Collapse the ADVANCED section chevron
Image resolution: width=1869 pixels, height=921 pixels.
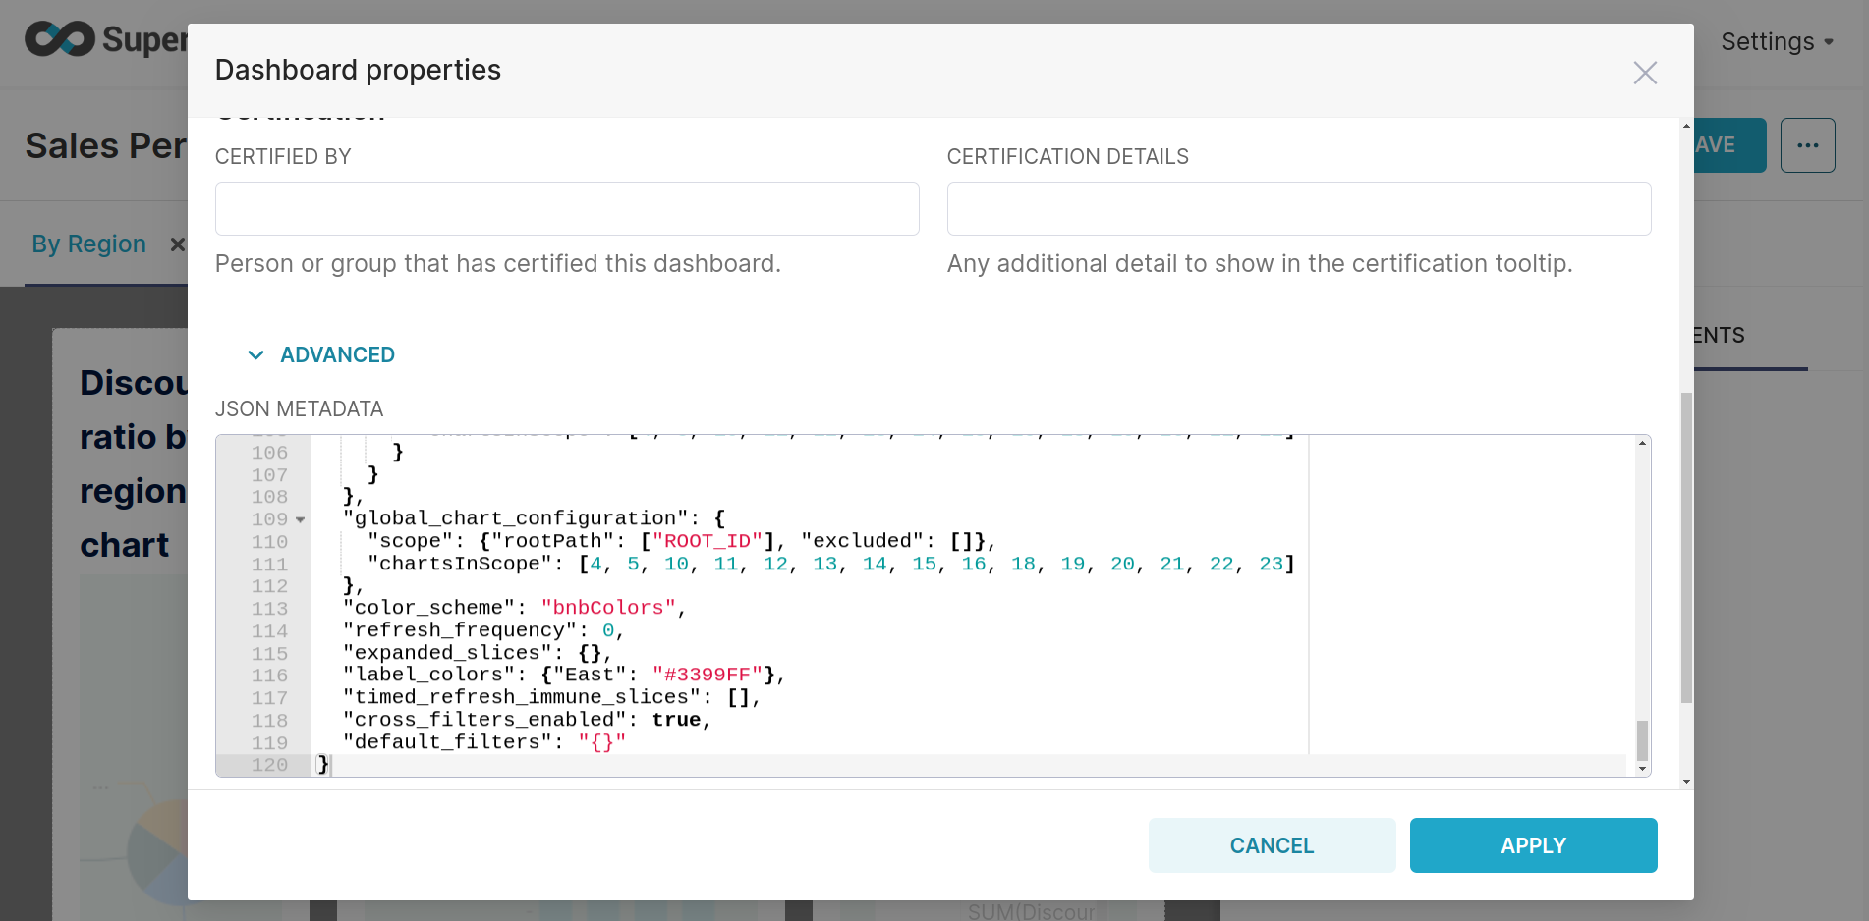pos(255,354)
